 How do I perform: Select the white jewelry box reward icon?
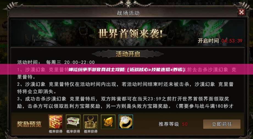pos(73,122)
